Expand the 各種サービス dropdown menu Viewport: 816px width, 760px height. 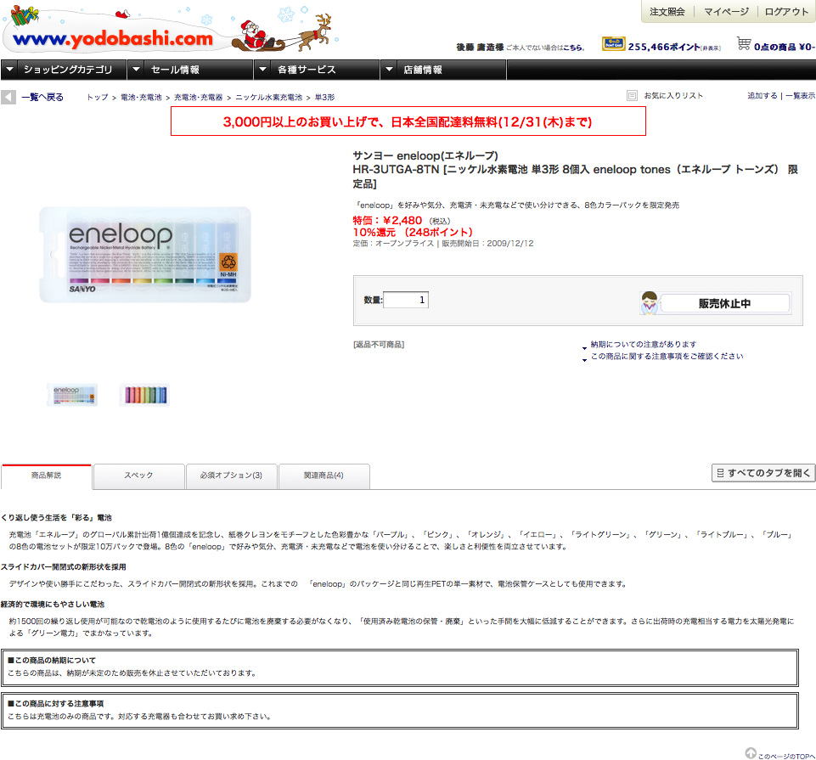[317, 70]
